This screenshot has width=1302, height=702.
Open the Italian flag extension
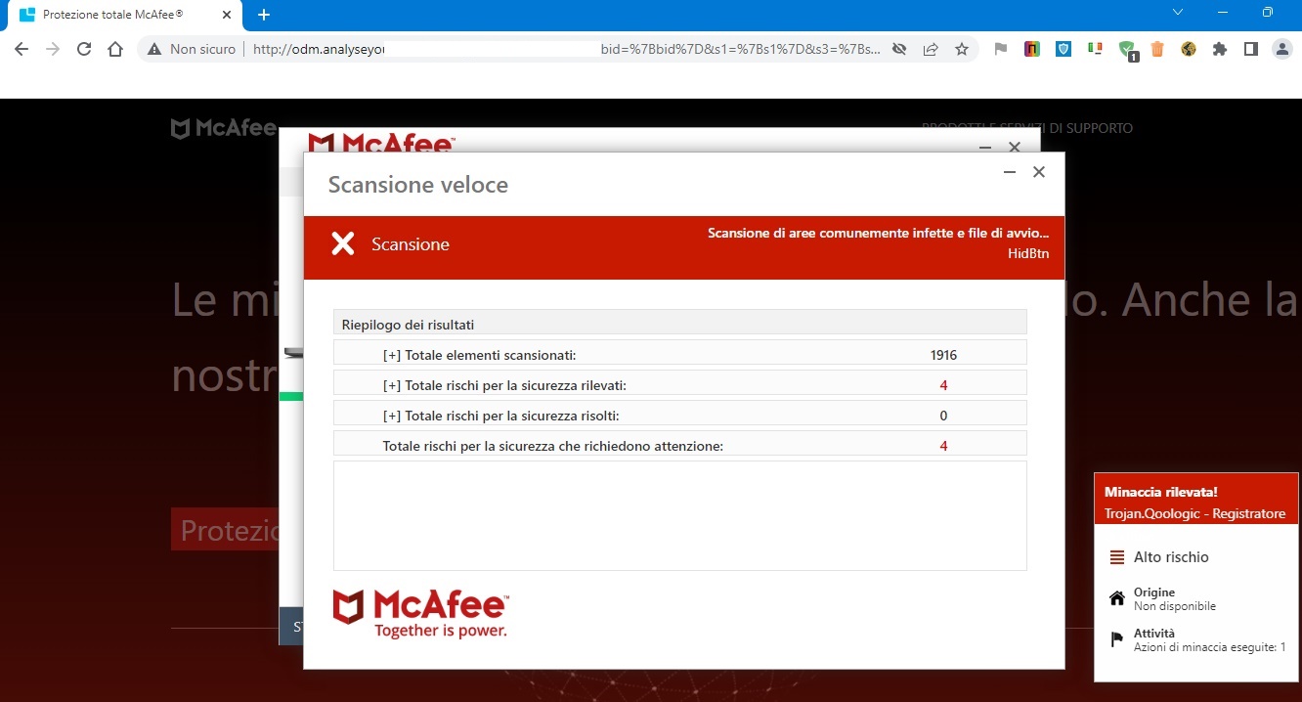(1095, 48)
